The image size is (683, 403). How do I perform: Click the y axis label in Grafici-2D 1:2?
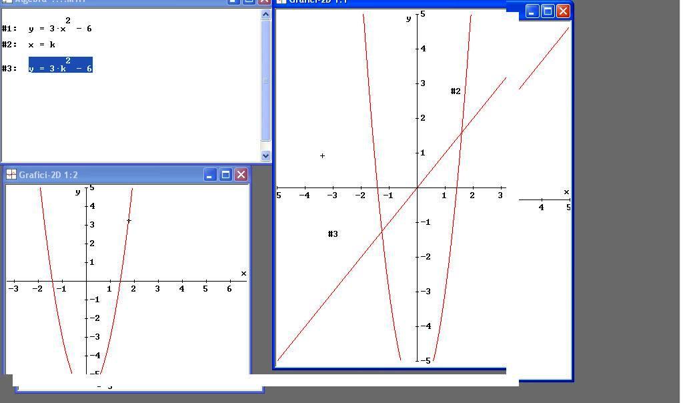pos(77,191)
